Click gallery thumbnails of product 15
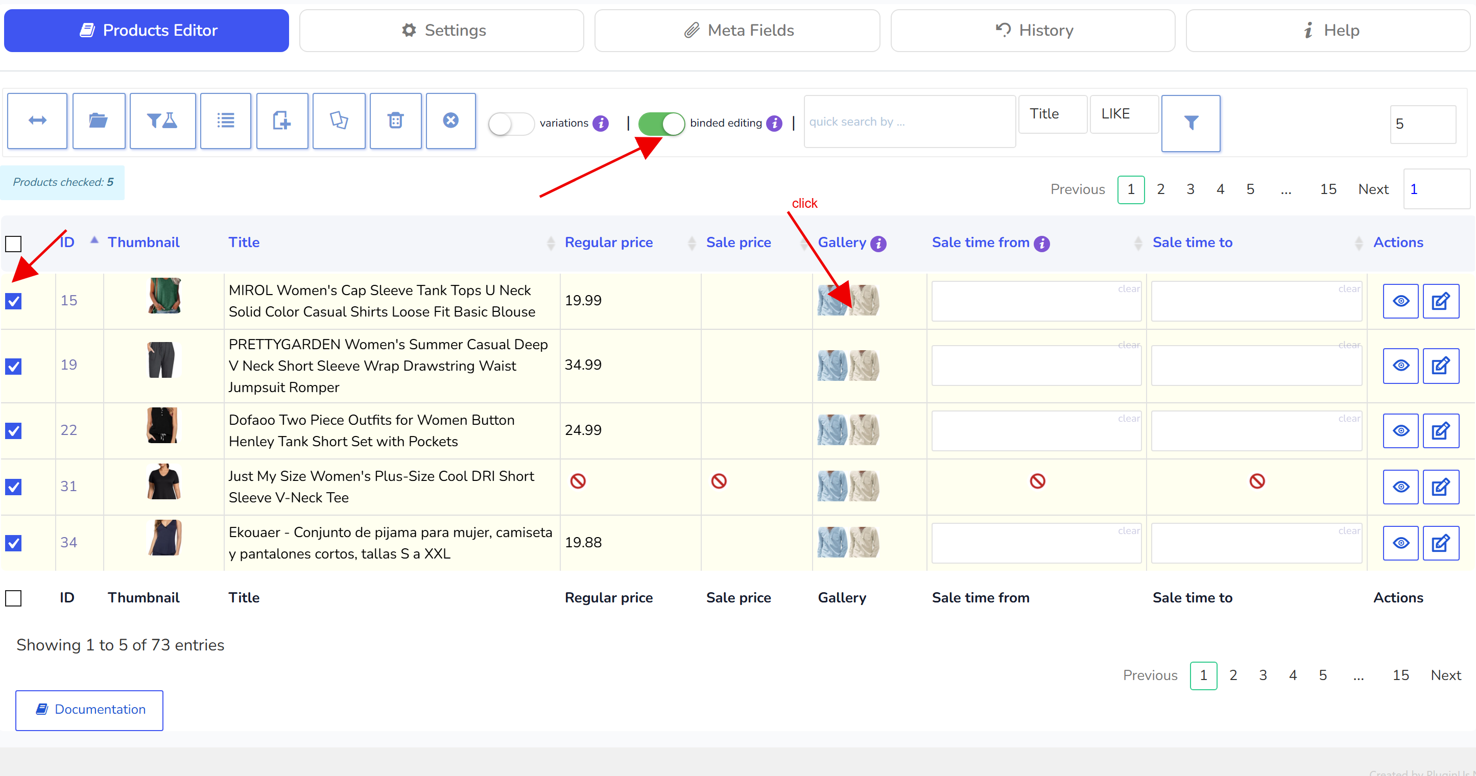Viewport: 1476px width, 776px height. pos(848,300)
